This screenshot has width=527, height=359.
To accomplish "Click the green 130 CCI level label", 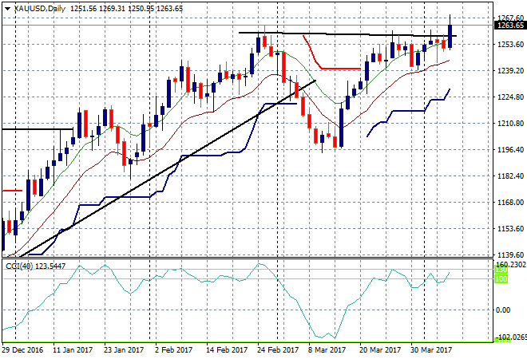I will click(x=501, y=270).
